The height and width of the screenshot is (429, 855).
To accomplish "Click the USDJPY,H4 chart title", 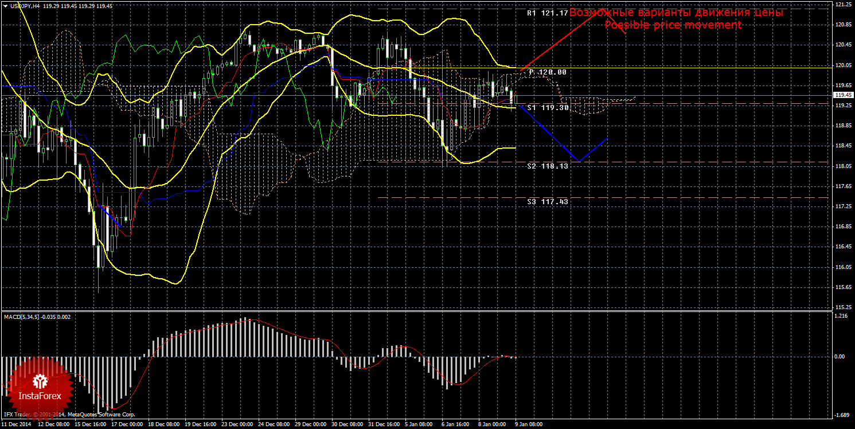I will click(29, 5).
